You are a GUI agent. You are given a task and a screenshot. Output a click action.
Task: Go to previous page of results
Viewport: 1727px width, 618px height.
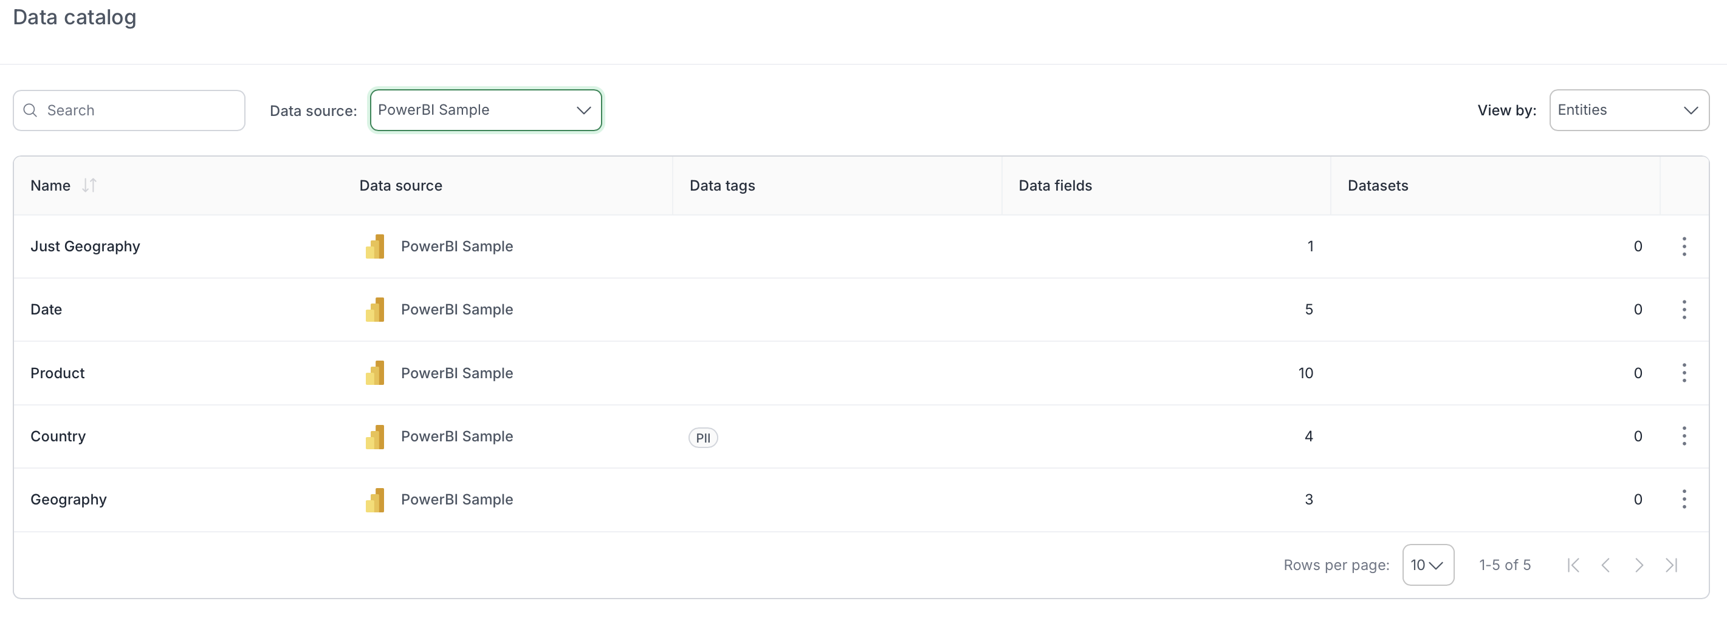click(1605, 565)
